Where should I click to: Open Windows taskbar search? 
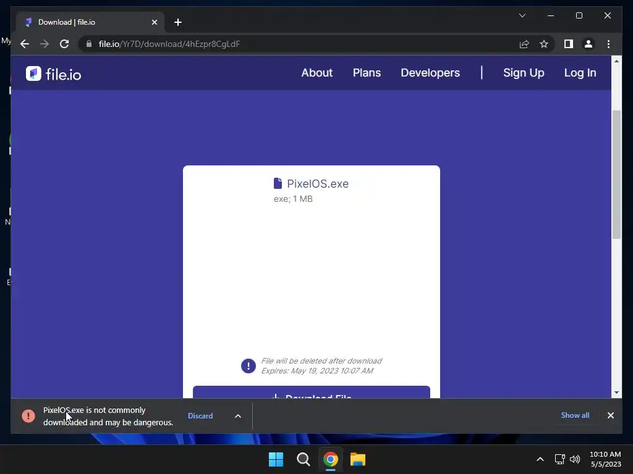coord(303,459)
